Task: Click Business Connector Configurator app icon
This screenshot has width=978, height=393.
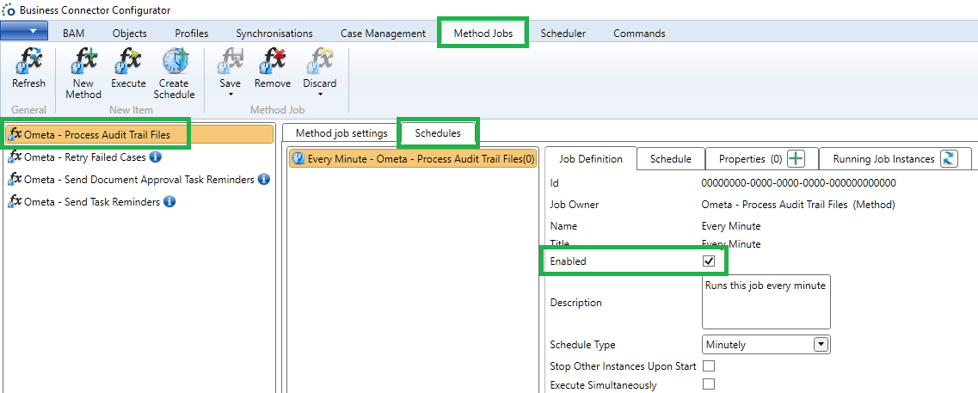Action: click(x=9, y=10)
